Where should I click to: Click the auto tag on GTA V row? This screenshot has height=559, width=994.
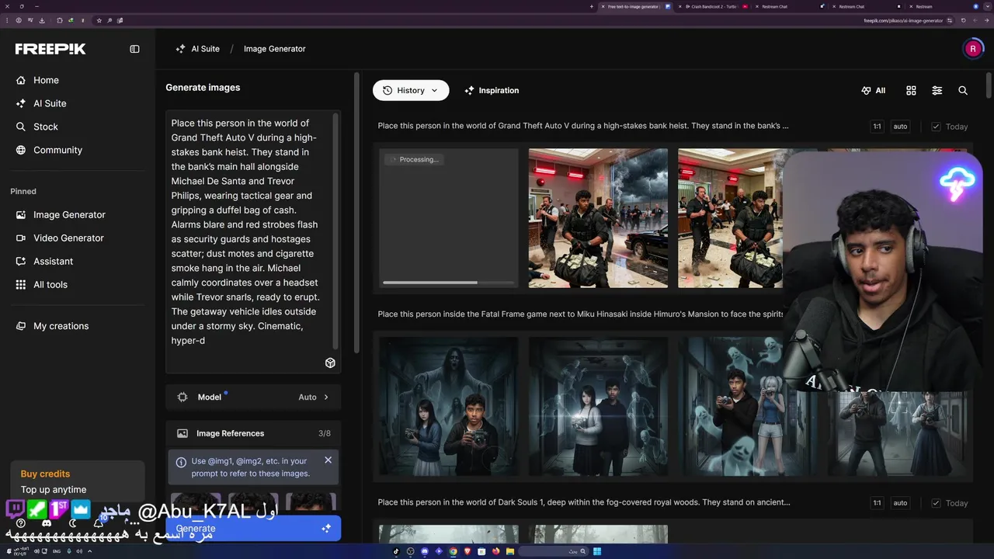point(900,127)
